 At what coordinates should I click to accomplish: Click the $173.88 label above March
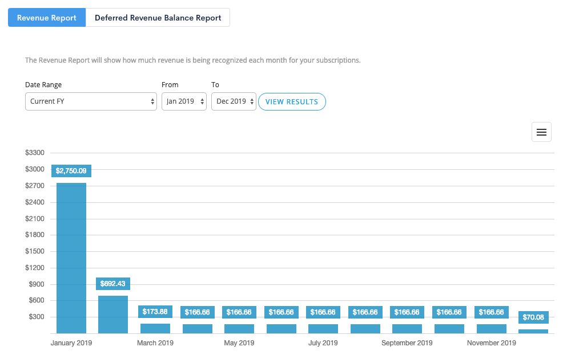155,312
